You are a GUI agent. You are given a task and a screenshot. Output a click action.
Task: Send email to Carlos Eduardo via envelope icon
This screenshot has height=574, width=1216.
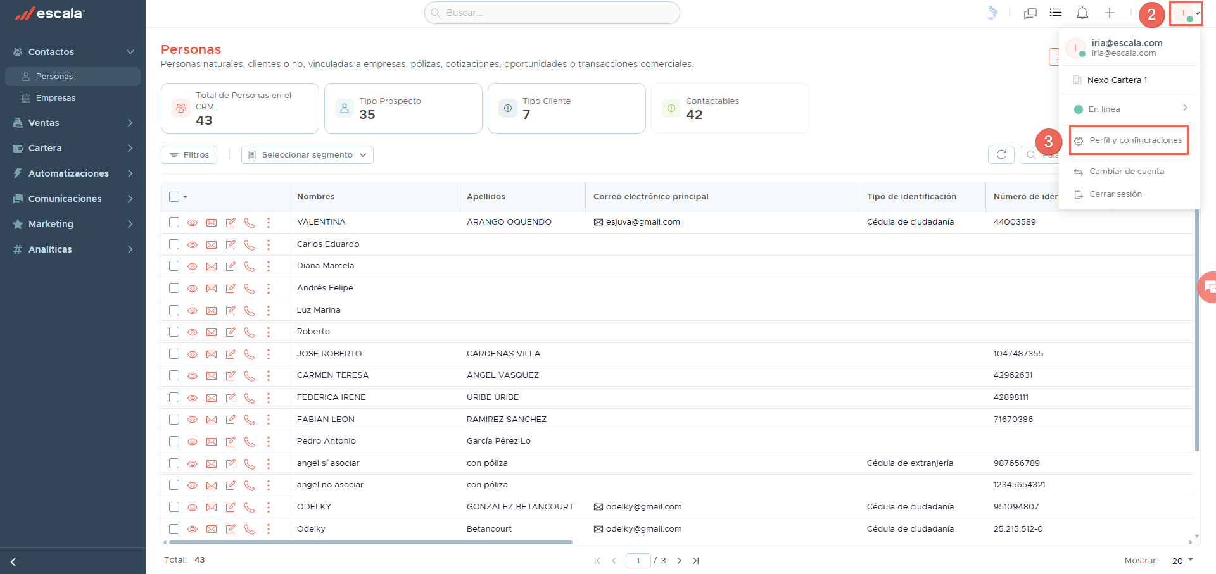coord(212,245)
